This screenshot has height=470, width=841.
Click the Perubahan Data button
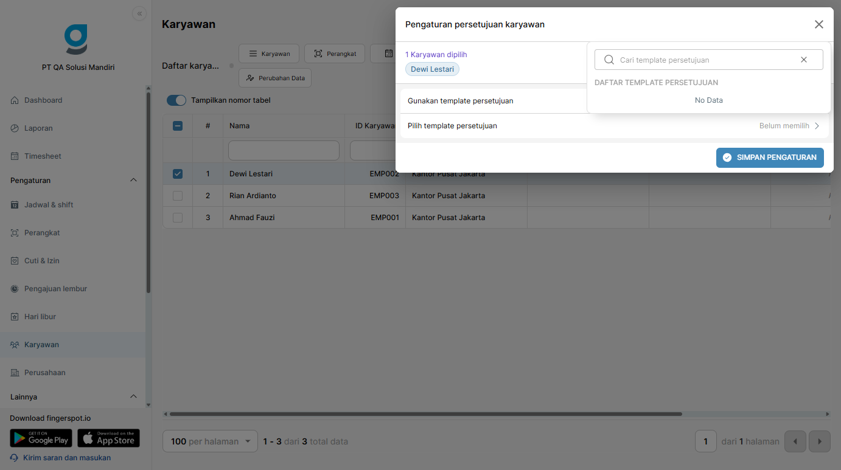coord(275,78)
